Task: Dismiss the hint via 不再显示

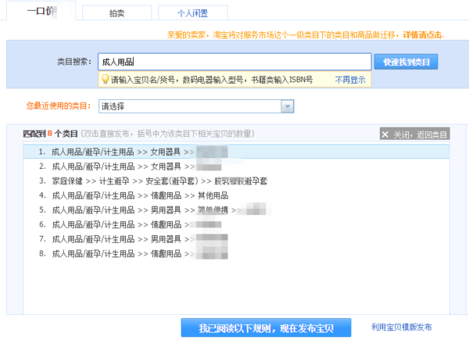Action: 350,80
